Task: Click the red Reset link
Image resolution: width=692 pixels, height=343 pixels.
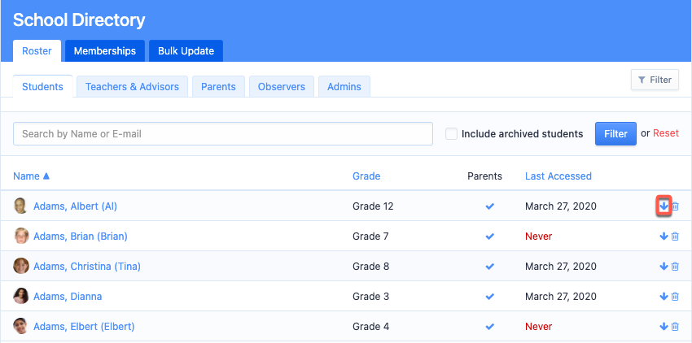Action: [665, 134]
